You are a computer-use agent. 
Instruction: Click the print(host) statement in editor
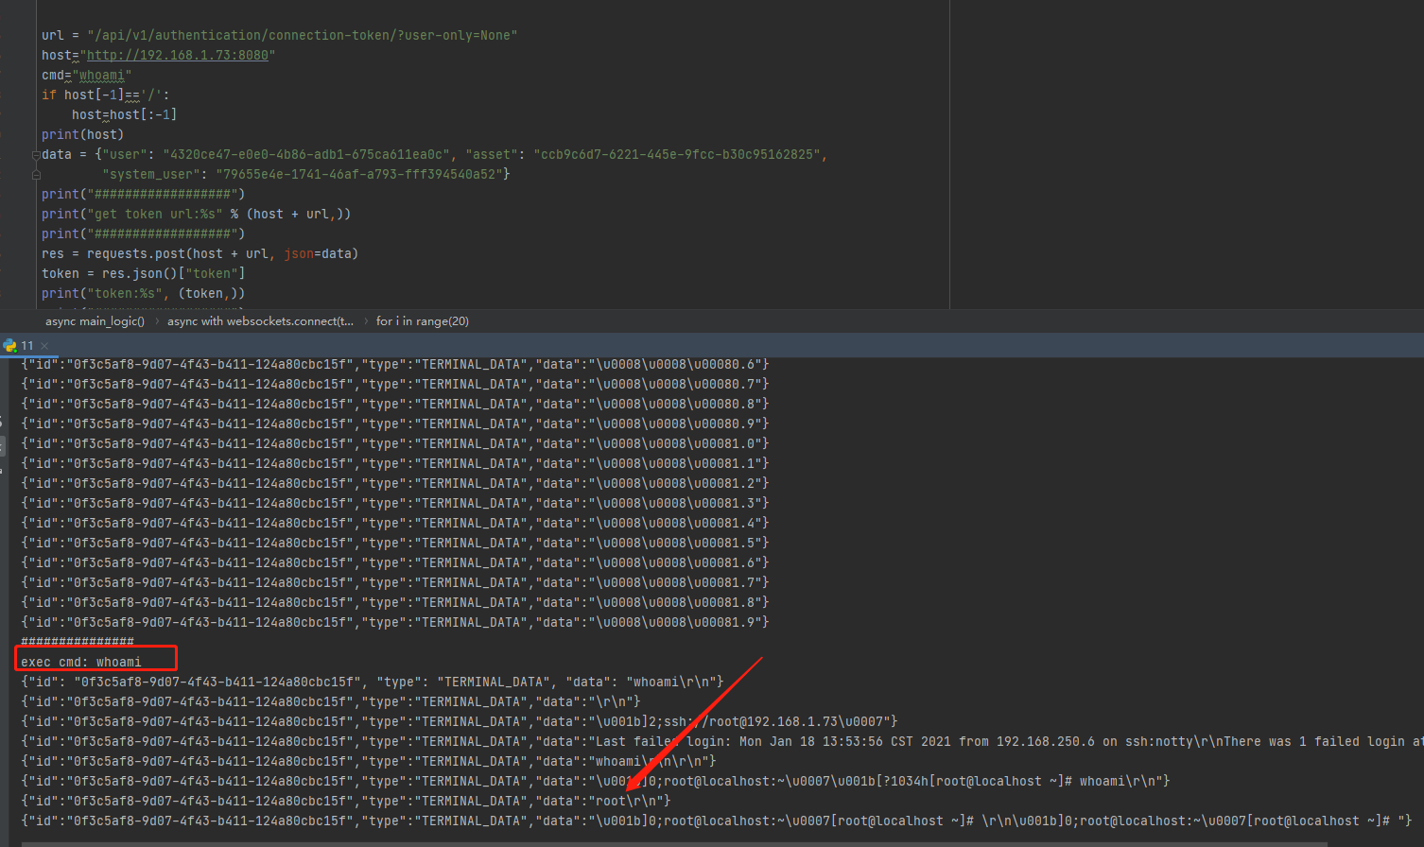click(x=82, y=135)
